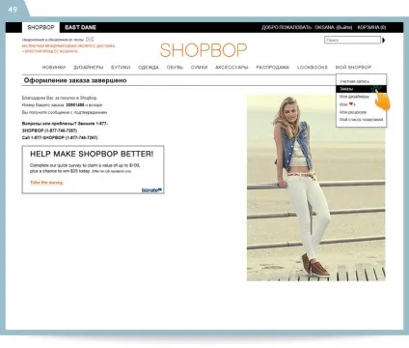The width and height of the screenshot is (409, 348).
Task: Open the АКСЕССУАРЫ menu
Action: click(232, 68)
